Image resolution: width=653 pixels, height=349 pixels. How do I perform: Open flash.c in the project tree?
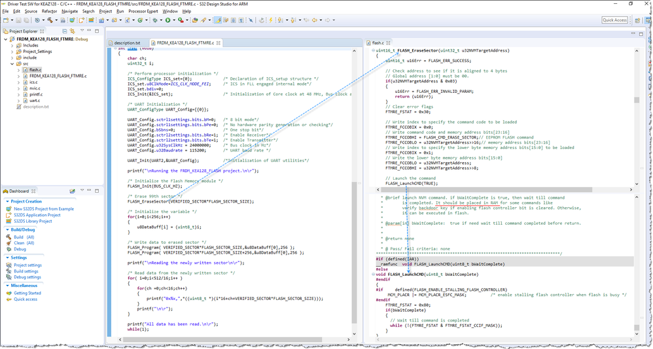pyautogui.click(x=35, y=70)
